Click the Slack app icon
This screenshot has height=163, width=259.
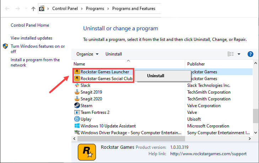[77, 85]
